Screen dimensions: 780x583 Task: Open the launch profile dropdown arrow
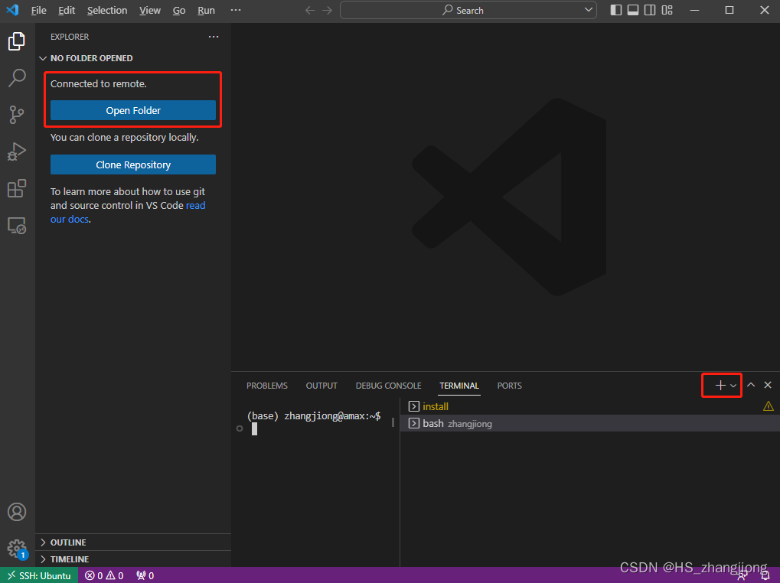733,386
